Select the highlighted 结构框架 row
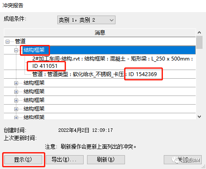Viewport: 206px width, 169px height. (109, 50)
